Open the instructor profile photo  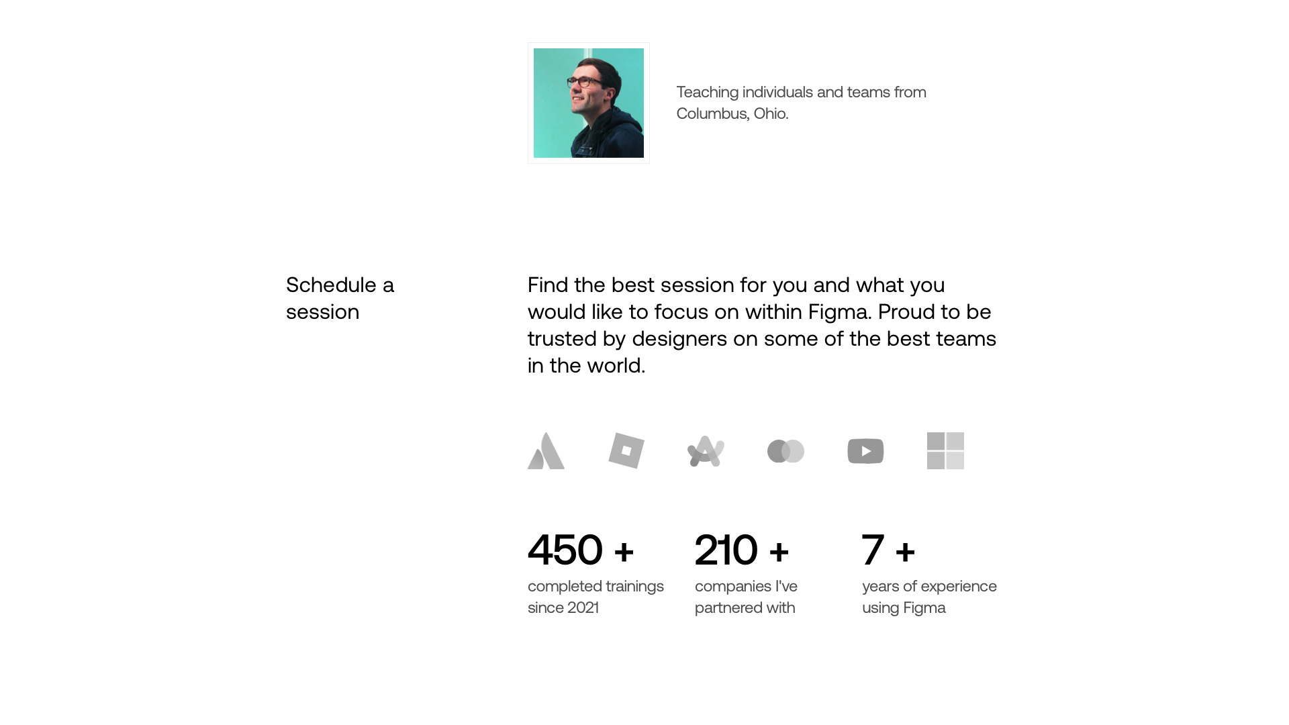pos(589,103)
